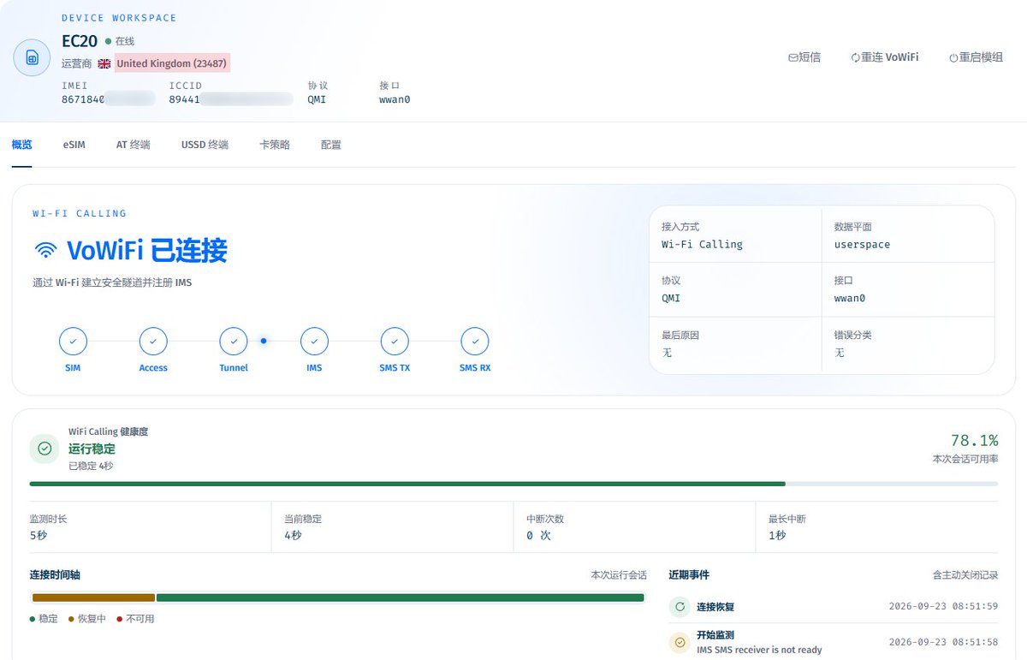This screenshot has height=660, width=1027.
Task: Open the 短信 messages button
Action: [804, 57]
